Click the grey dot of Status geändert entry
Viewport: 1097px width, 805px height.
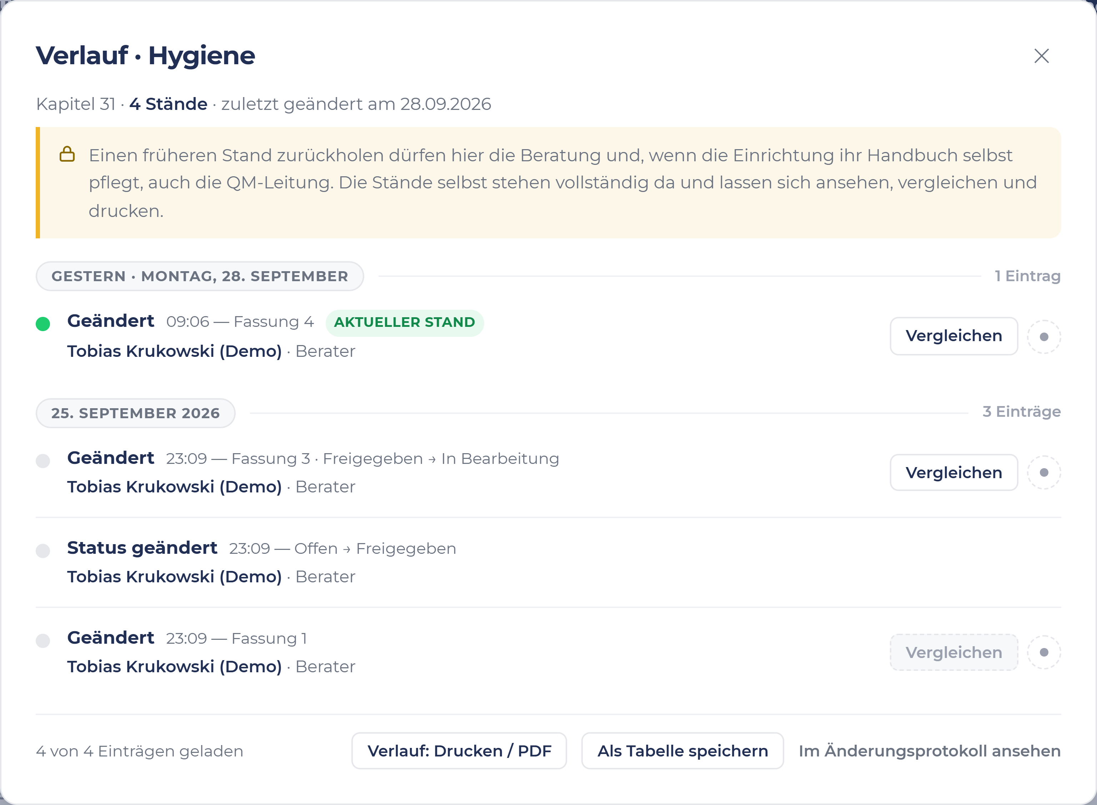43,551
